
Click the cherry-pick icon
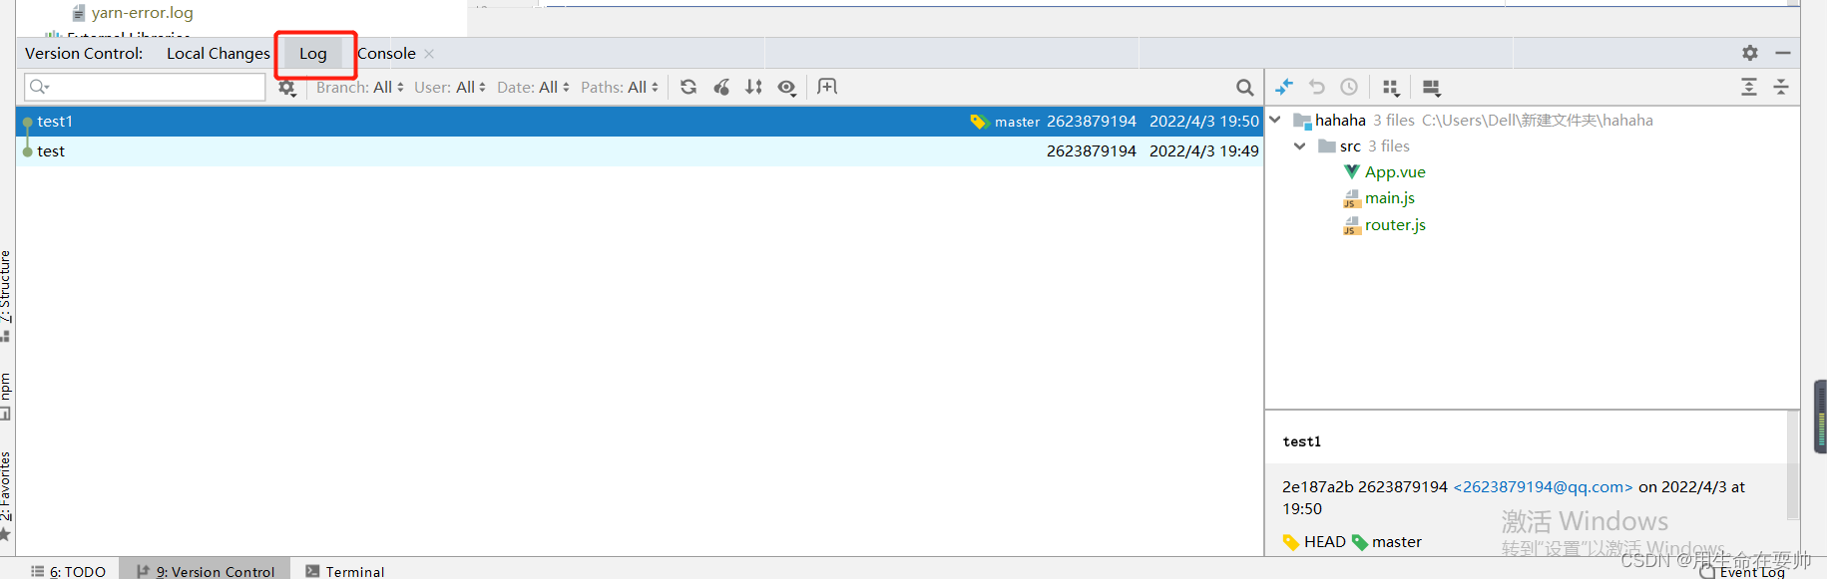point(721,88)
